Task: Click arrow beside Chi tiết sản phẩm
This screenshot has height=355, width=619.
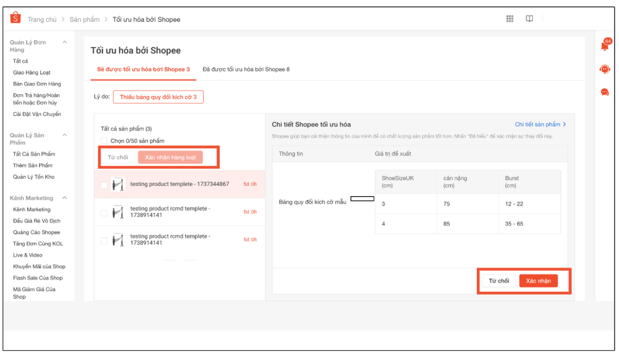Action: (x=564, y=124)
